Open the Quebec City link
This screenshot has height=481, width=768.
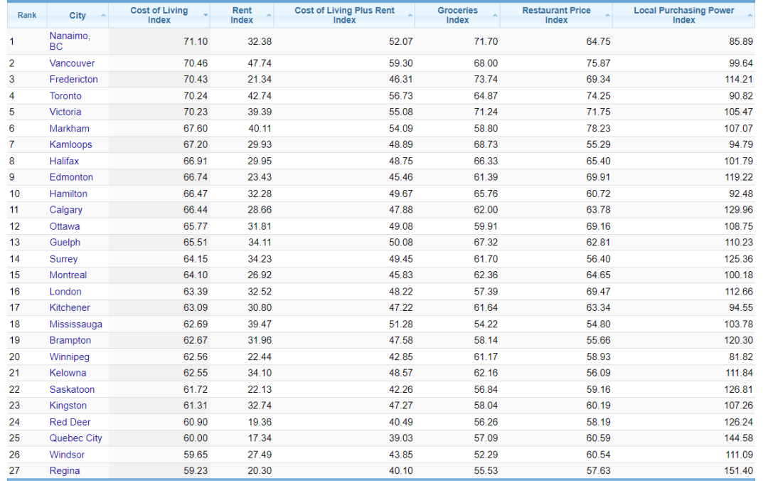coord(76,438)
